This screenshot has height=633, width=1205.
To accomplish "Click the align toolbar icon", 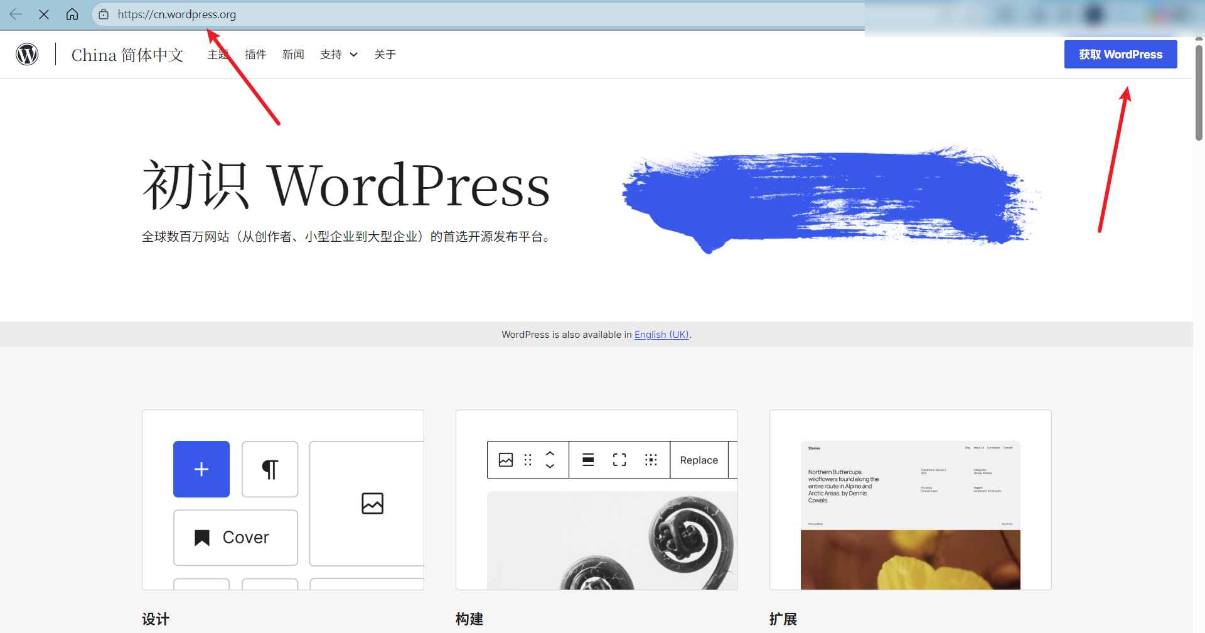I will pos(588,460).
